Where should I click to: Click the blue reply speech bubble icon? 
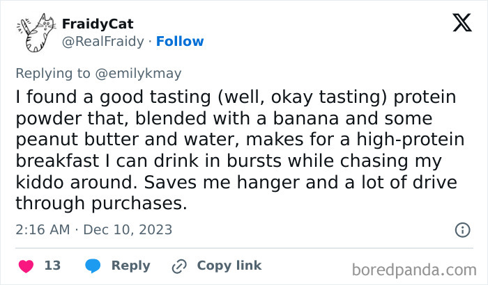[92, 266]
